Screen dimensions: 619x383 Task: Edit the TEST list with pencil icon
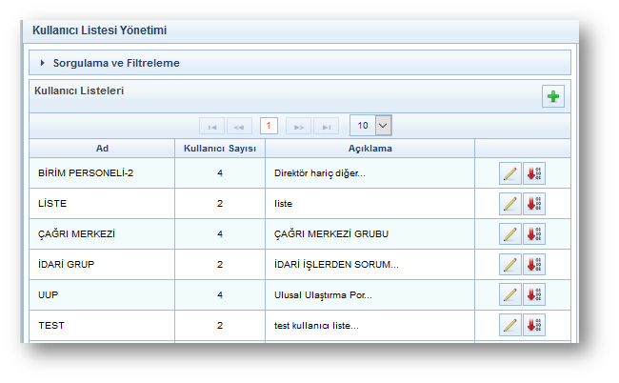[510, 326]
